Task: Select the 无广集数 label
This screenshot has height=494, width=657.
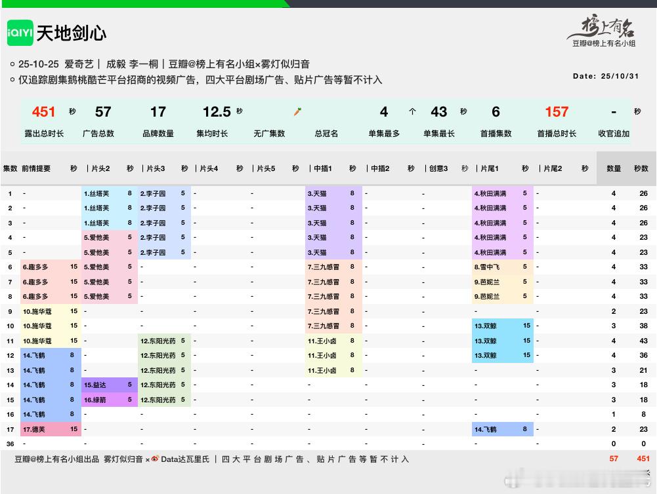Action: pyautogui.click(x=269, y=134)
